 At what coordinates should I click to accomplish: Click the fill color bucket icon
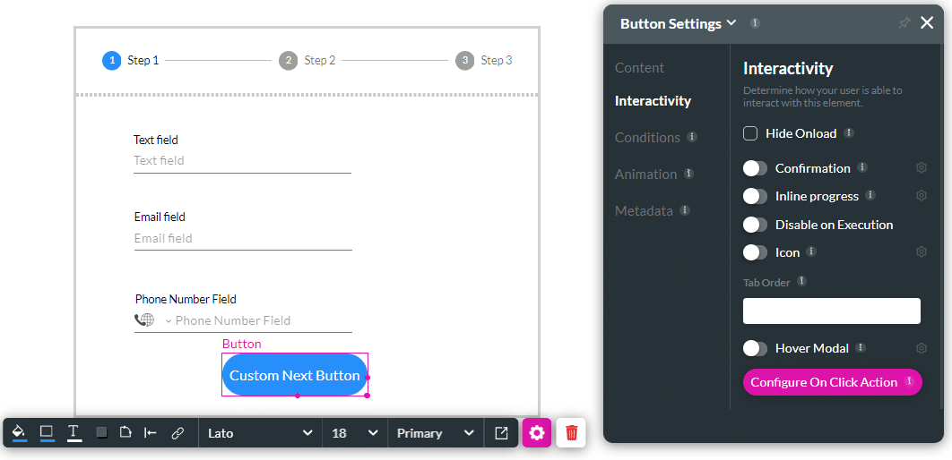pyautogui.click(x=19, y=433)
